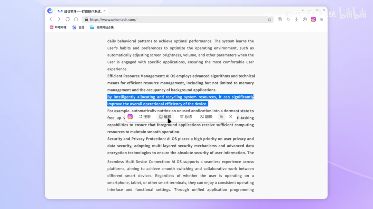Expand the tab list chevron in title bar

tap(303, 10)
